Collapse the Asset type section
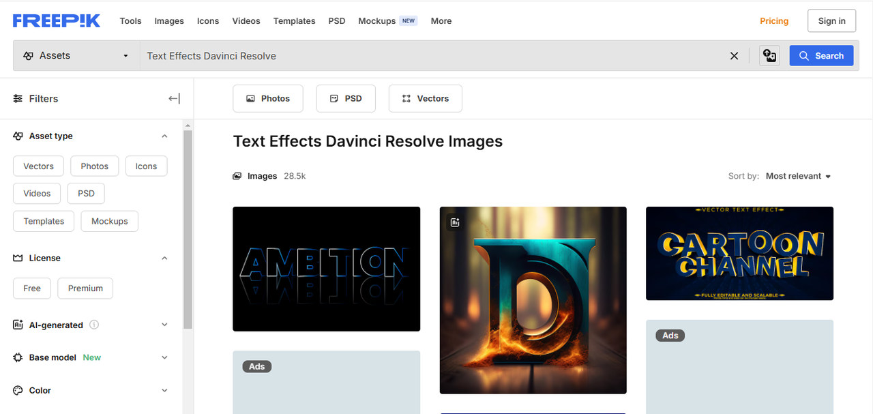Screen dimensions: 873x414 [x=164, y=136]
